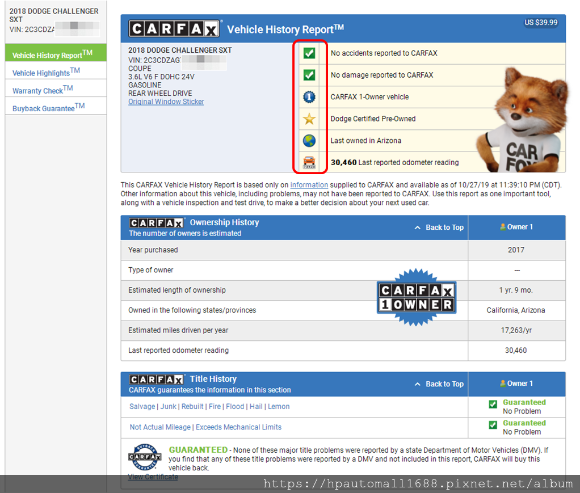This screenshot has height=493, width=580.
Task: Open the Flood title link
Action: click(x=235, y=406)
